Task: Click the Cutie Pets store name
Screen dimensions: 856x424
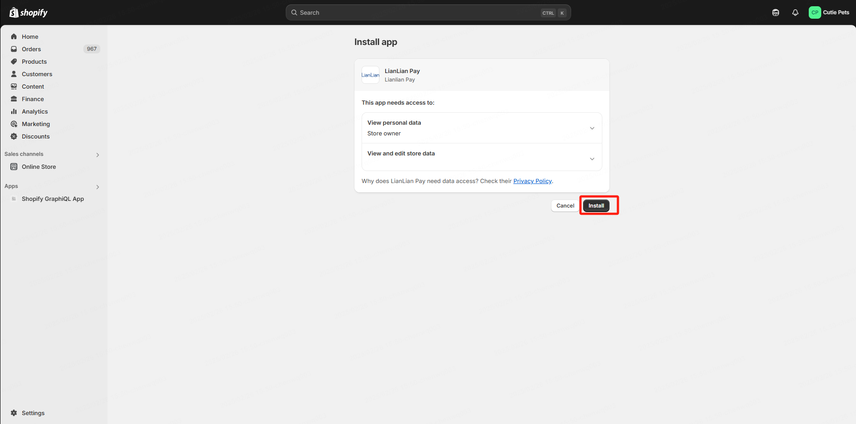Action: click(x=836, y=12)
